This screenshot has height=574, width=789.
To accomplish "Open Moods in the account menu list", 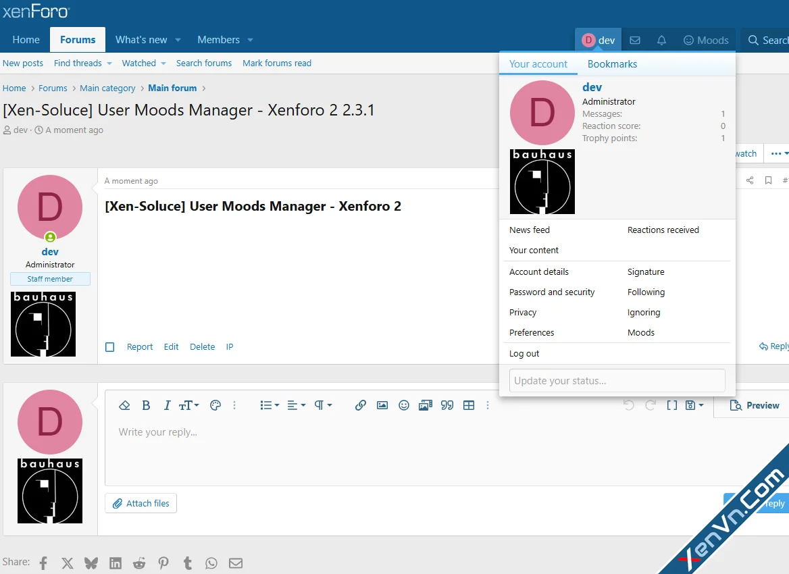I will [641, 332].
